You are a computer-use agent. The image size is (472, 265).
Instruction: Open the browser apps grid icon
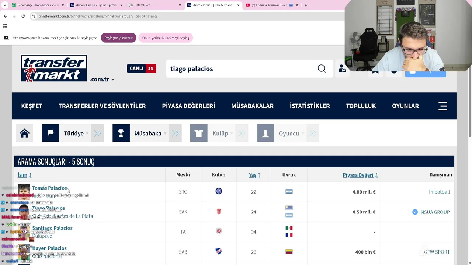(5, 26)
